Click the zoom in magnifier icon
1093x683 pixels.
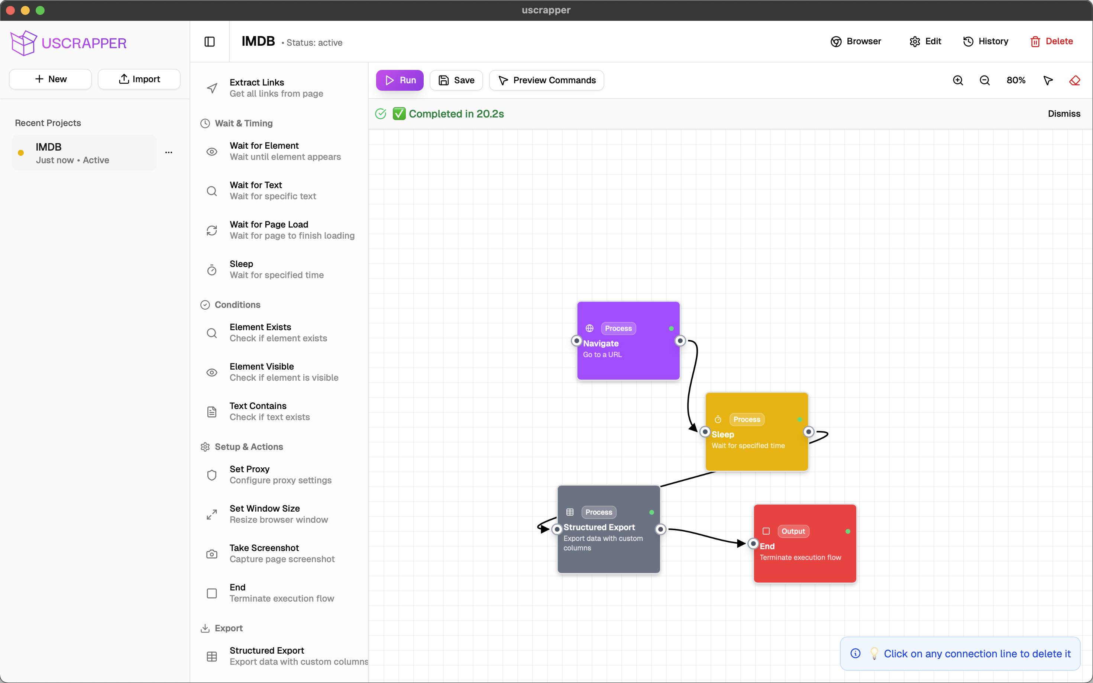pyautogui.click(x=958, y=80)
